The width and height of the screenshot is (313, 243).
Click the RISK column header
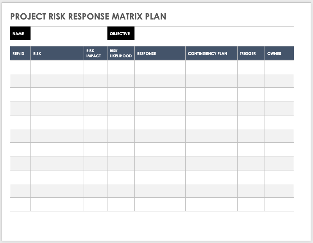[x=56, y=53]
